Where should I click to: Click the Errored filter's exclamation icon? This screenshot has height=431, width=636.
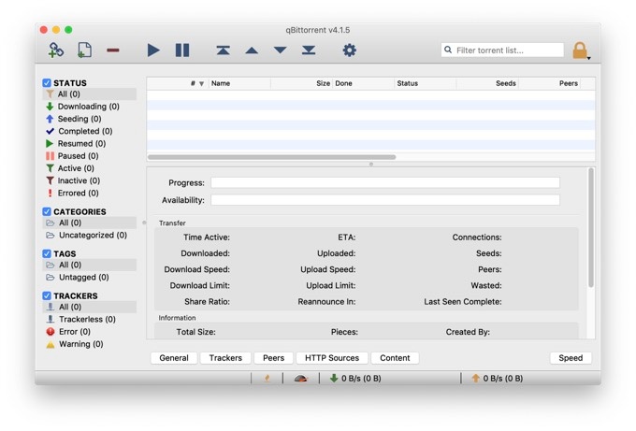tap(50, 193)
